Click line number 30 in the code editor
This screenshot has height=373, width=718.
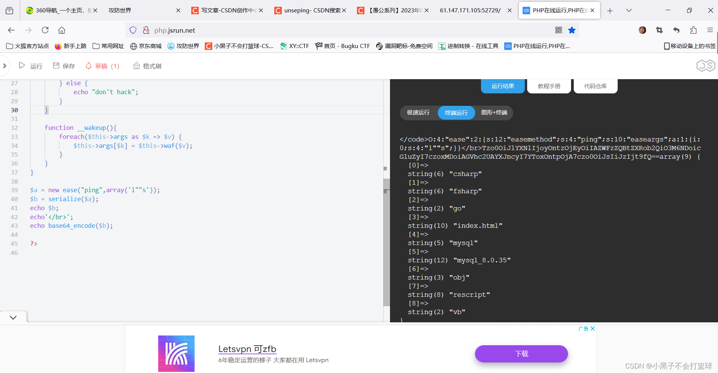coord(14,110)
